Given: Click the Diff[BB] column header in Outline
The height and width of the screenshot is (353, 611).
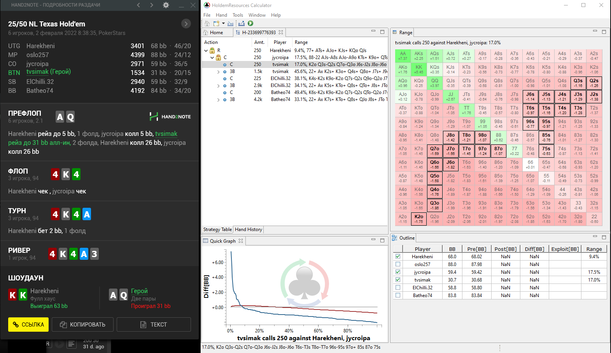Looking at the screenshot, I should [534, 249].
